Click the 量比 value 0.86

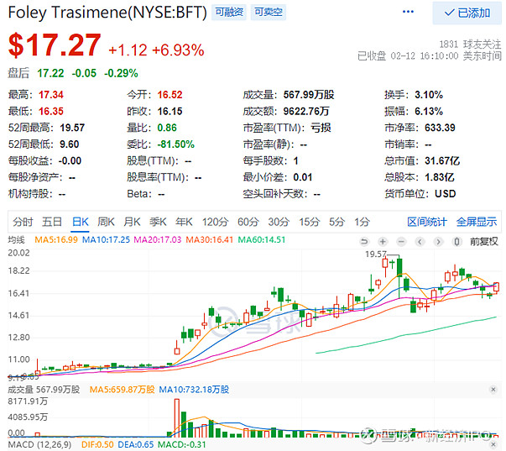[x=167, y=128]
